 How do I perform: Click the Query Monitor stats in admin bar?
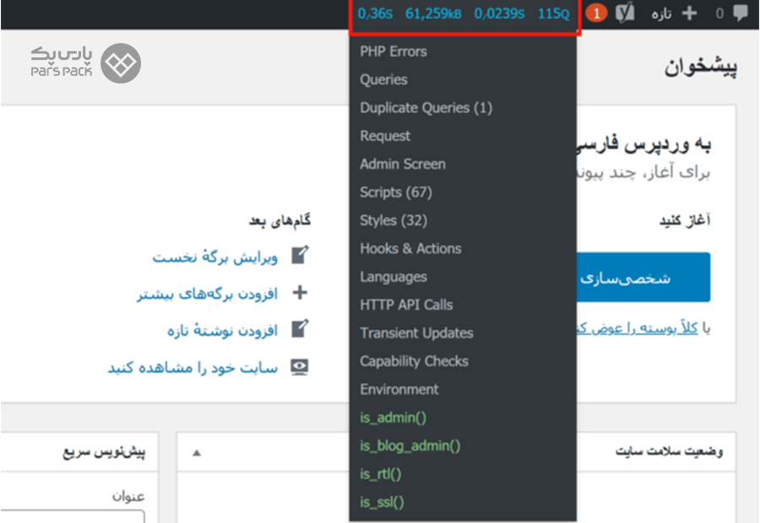(x=464, y=13)
